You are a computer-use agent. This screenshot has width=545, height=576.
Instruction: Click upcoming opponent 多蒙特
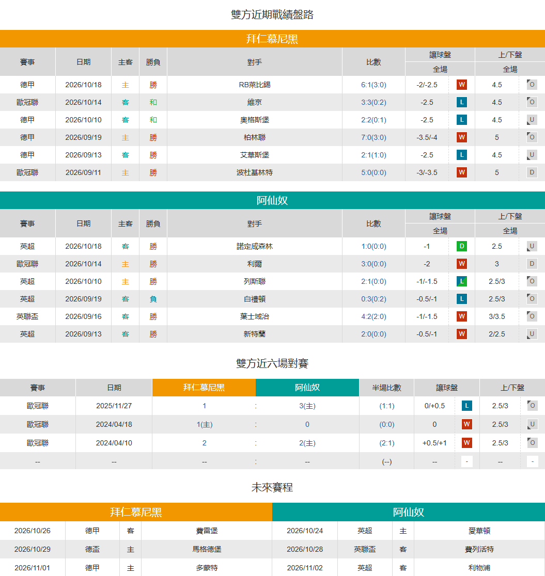(x=207, y=568)
